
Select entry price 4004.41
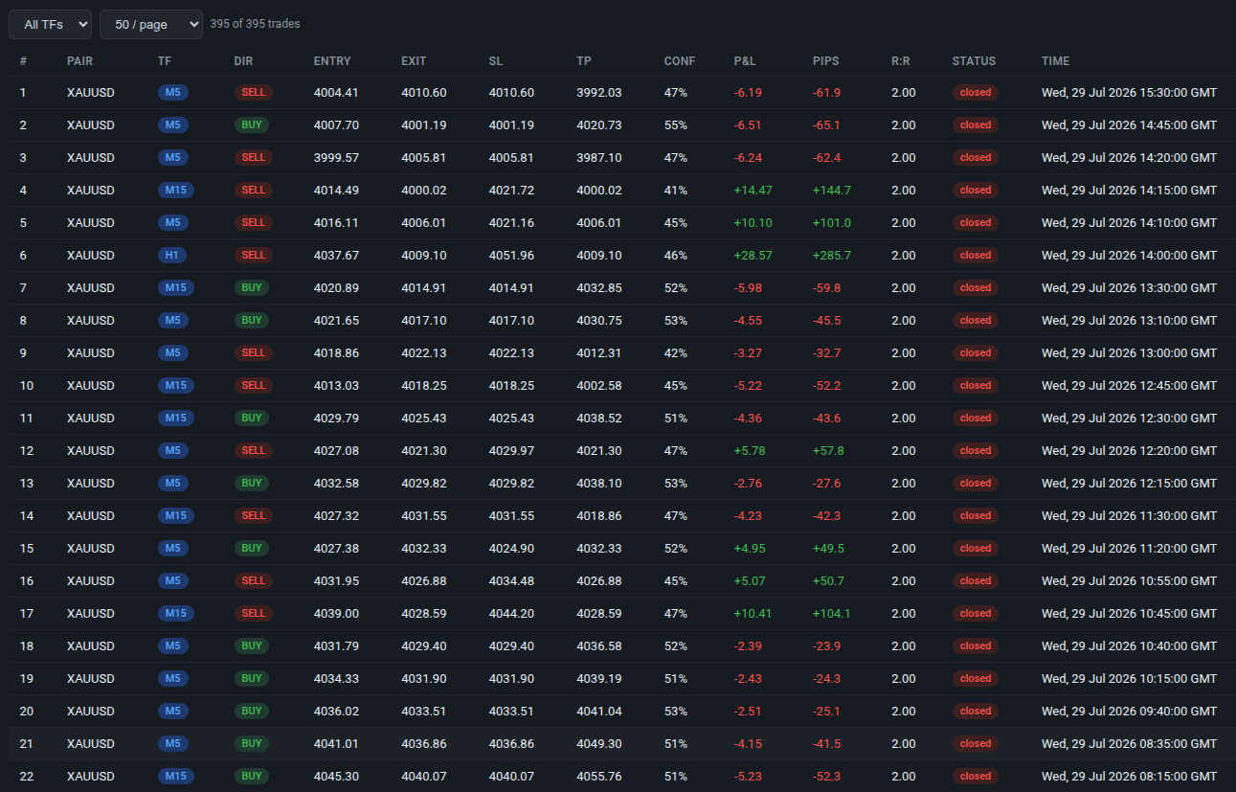336,93
